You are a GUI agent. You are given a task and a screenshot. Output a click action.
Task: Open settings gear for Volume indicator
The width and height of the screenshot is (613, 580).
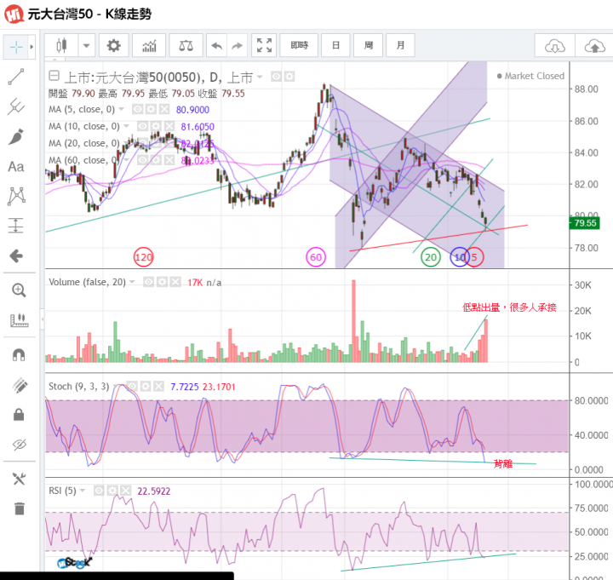[x=162, y=282]
